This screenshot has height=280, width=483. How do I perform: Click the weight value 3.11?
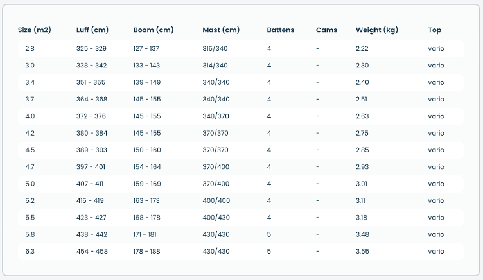(x=361, y=201)
